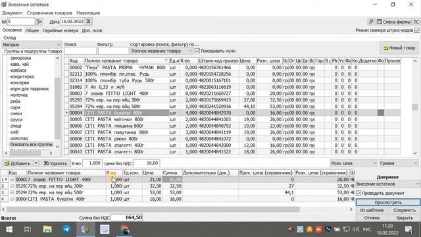Switch to the Доп. поля tab
This screenshot has width=421, height=237.
92,31
